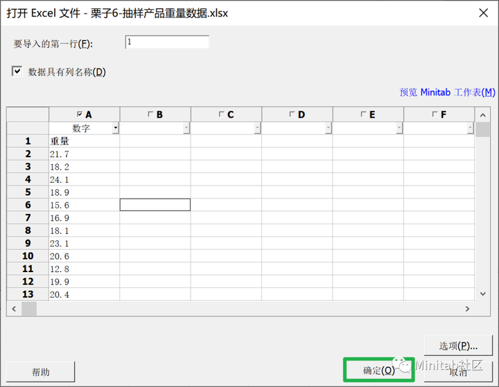Select the cell containing 重量
The image size is (499, 387).
tap(85, 141)
